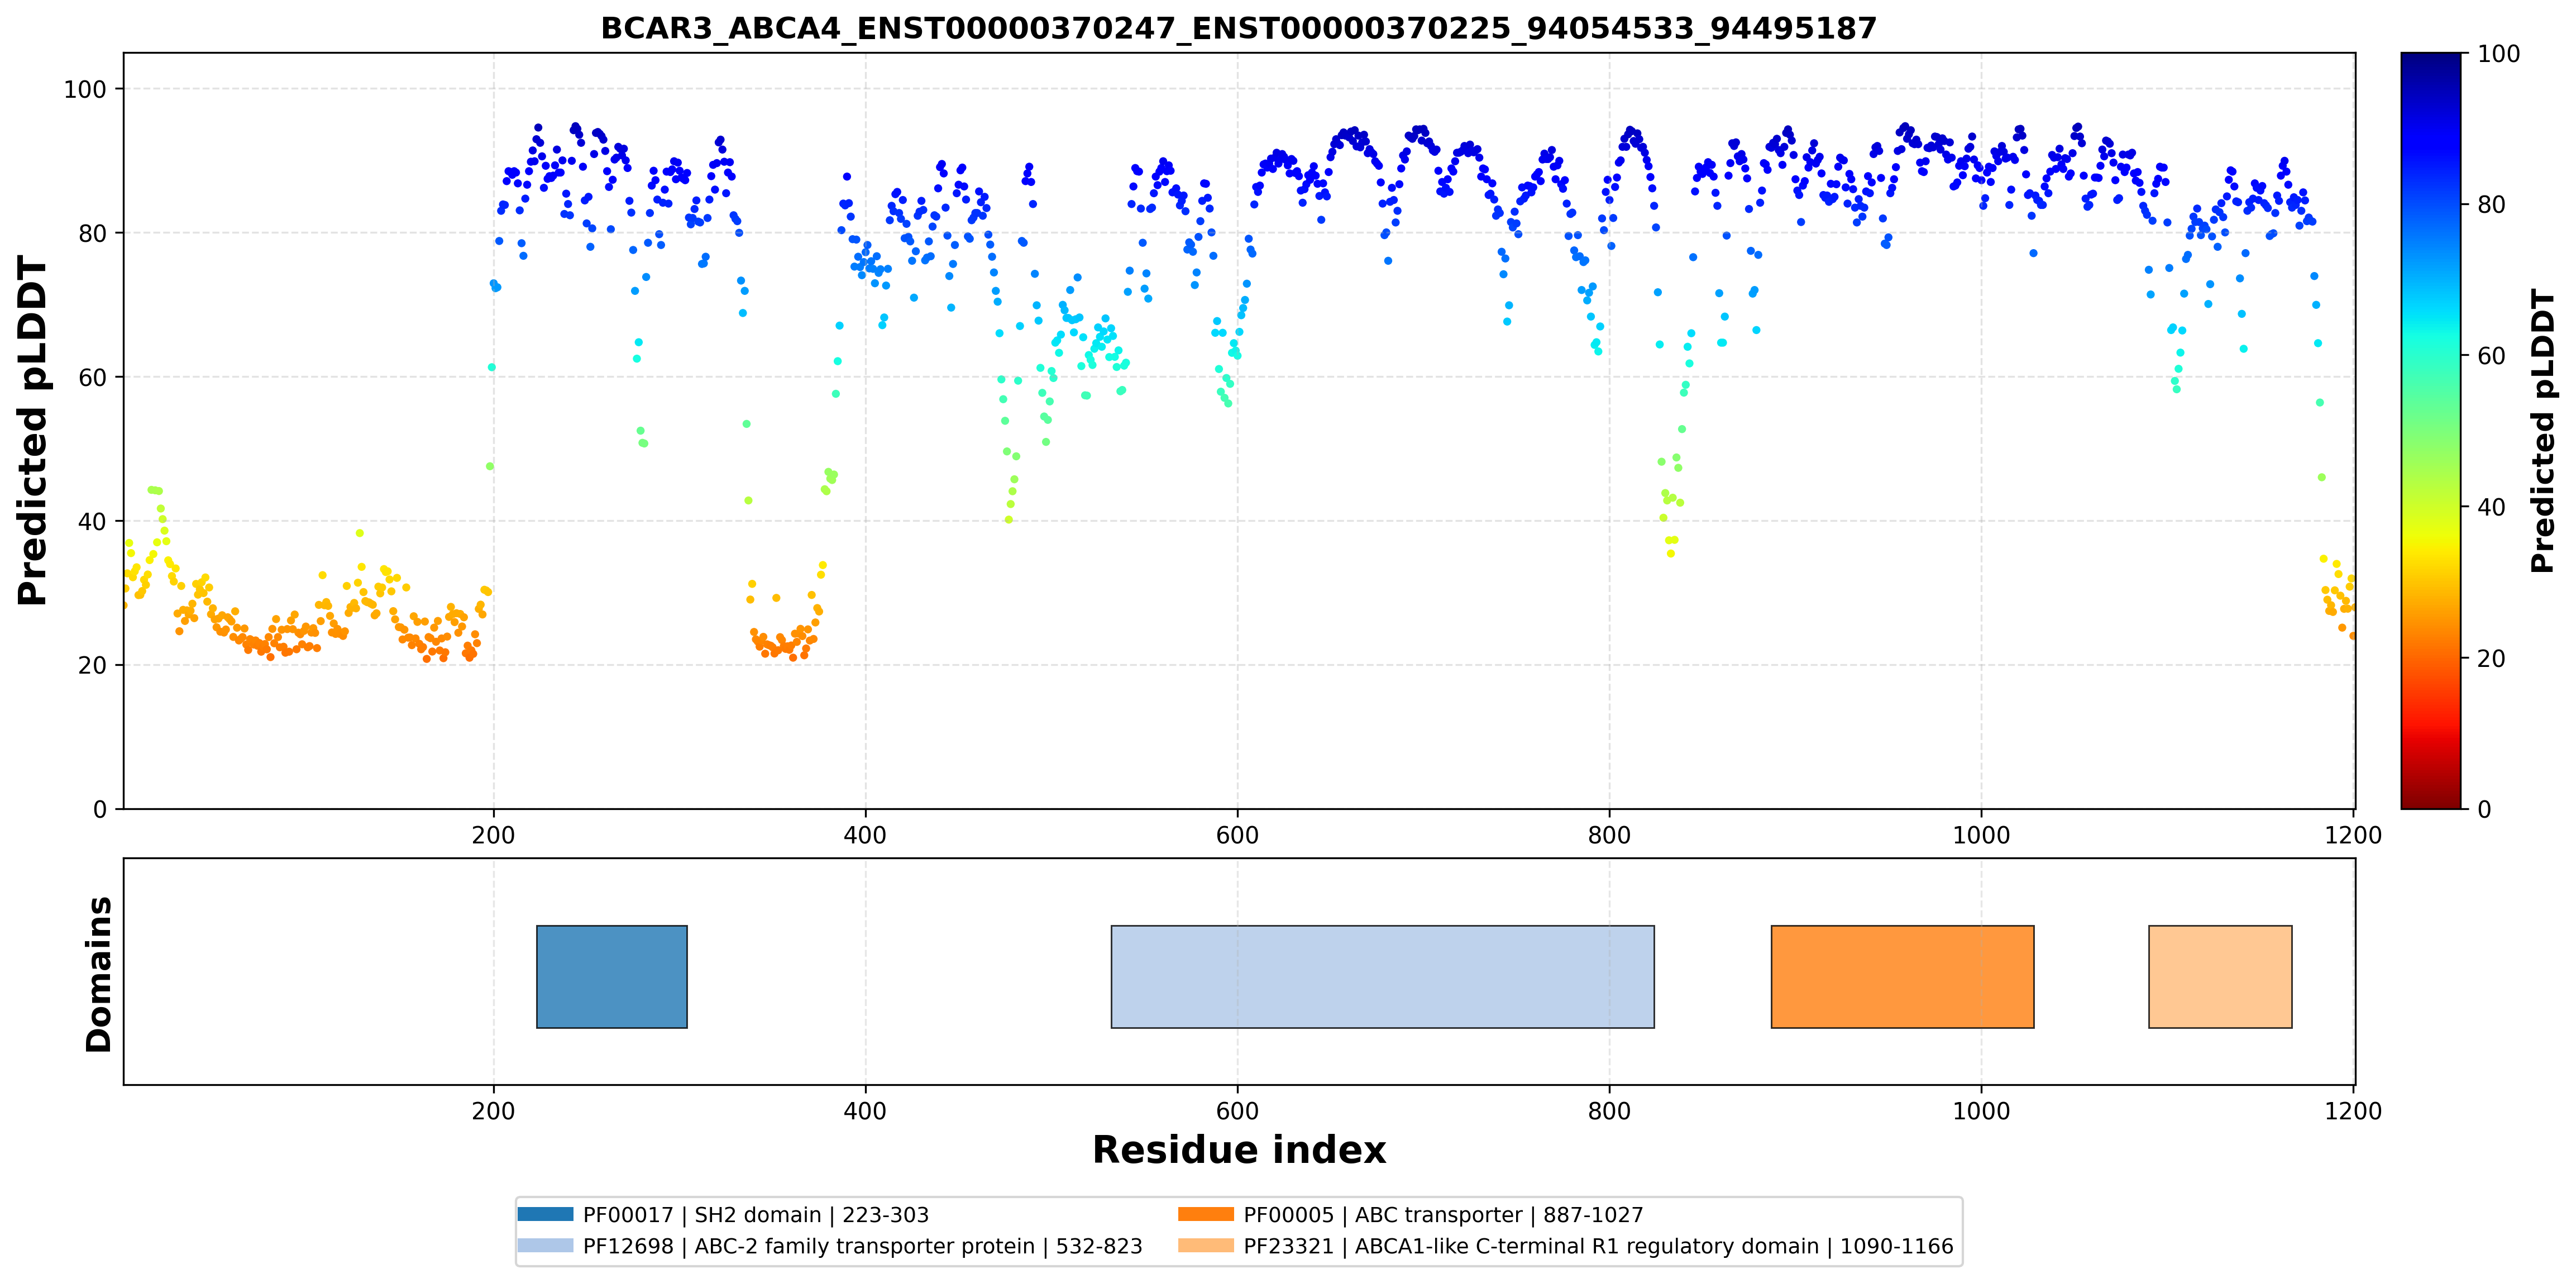Select the ABCA1-like C-terminal R1 domain box
The width and height of the screenshot is (2576, 1283).
(x=2220, y=977)
